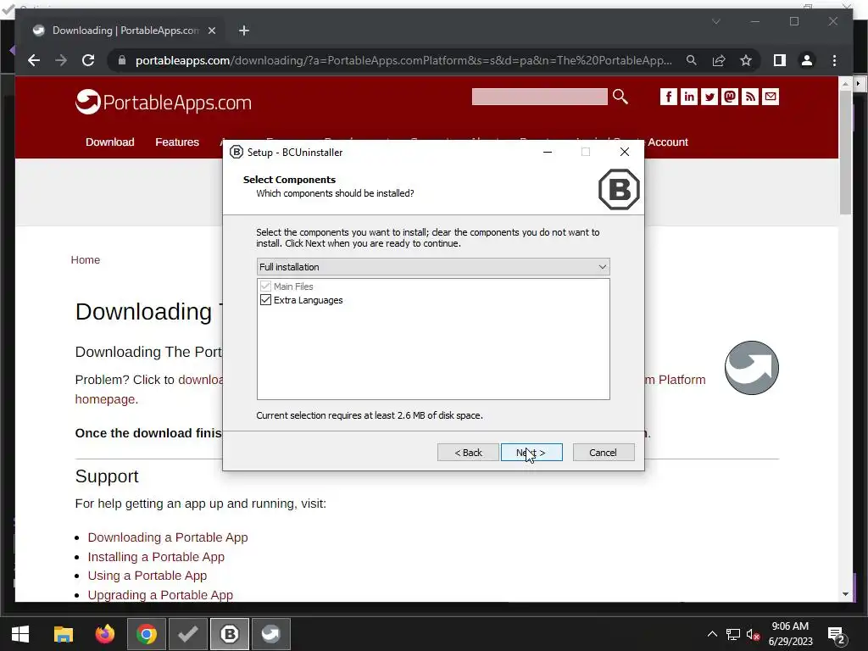Open the Chrome side panel
This screenshot has height=651, width=868.
click(x=780, y=60)
